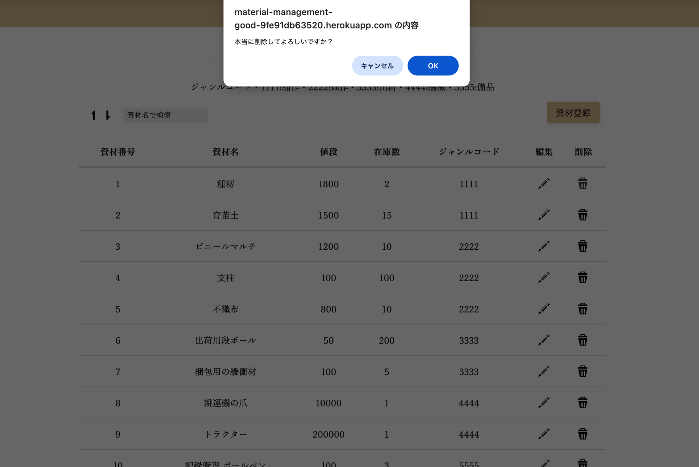
Task: Edit 梱包用の緩衝材 with pencil icon
Action: pos(544,371)
